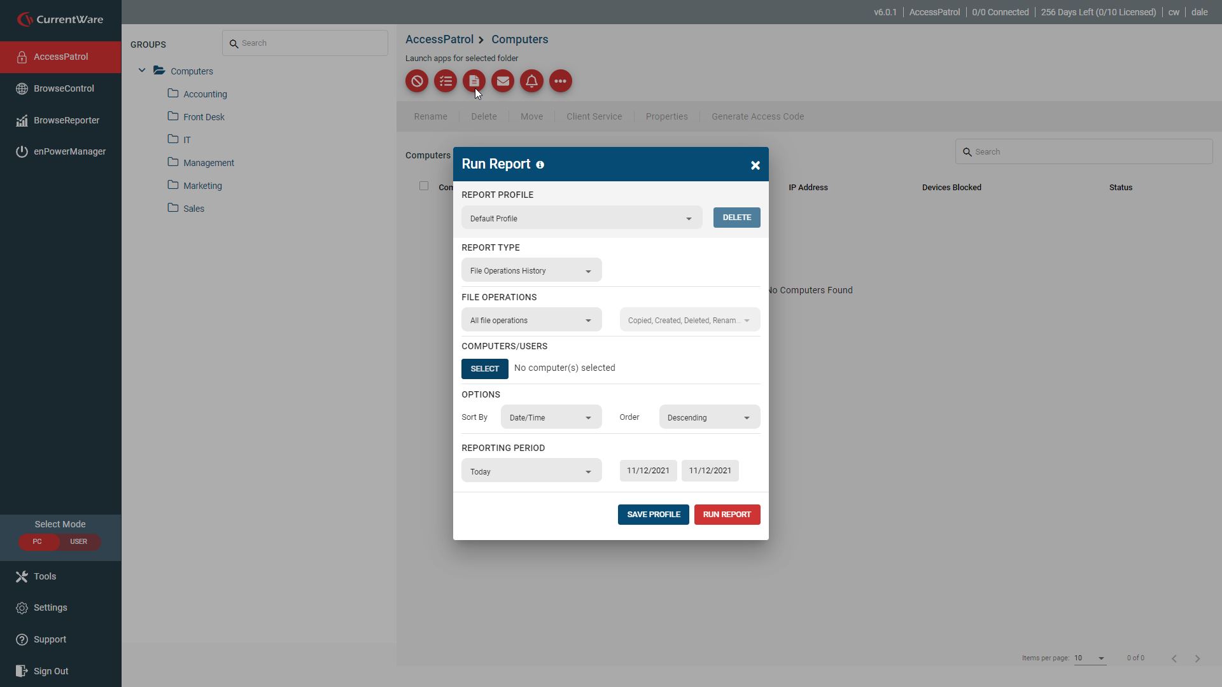Open Support in the sidebar

pyautogui.click(x=60, y=639)
